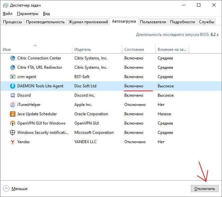Click the Discord Inc. publisher cell

tap(85, 95)
